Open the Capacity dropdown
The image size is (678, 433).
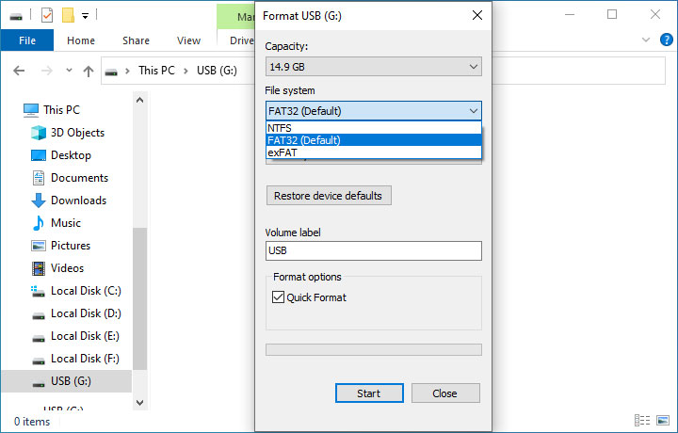pos(373,67)
